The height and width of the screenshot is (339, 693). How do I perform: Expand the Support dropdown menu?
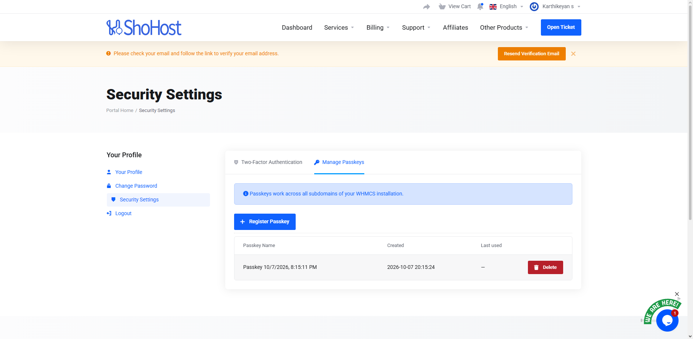416,27
